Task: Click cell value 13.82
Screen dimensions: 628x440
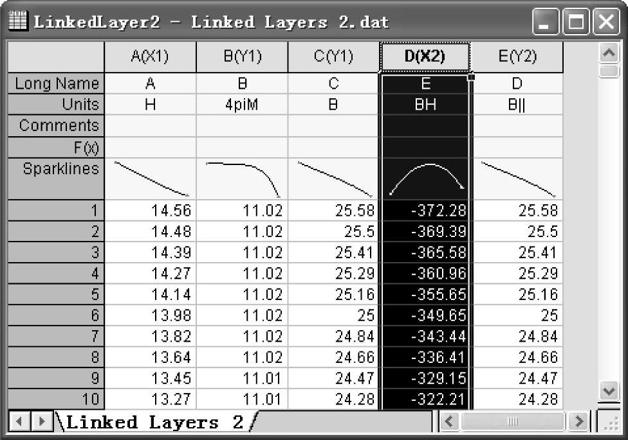Action: point(150,337)
